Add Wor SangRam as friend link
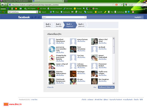The width and height of the screenshot is (147, 108). tap(102, 81)
